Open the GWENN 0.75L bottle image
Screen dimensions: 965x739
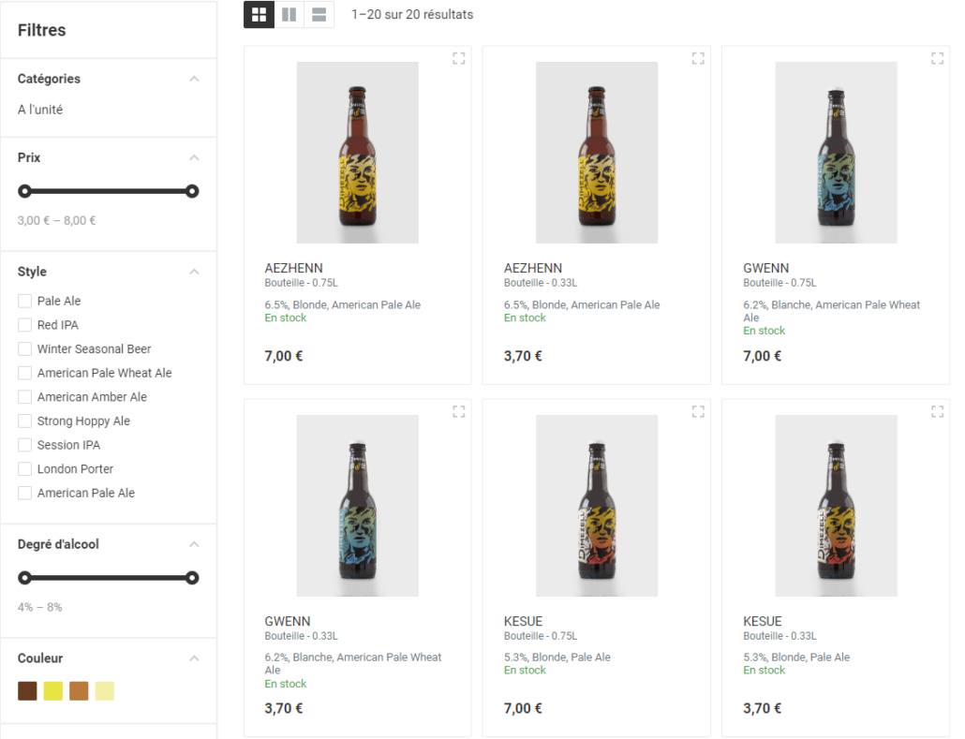pos(836,153)
